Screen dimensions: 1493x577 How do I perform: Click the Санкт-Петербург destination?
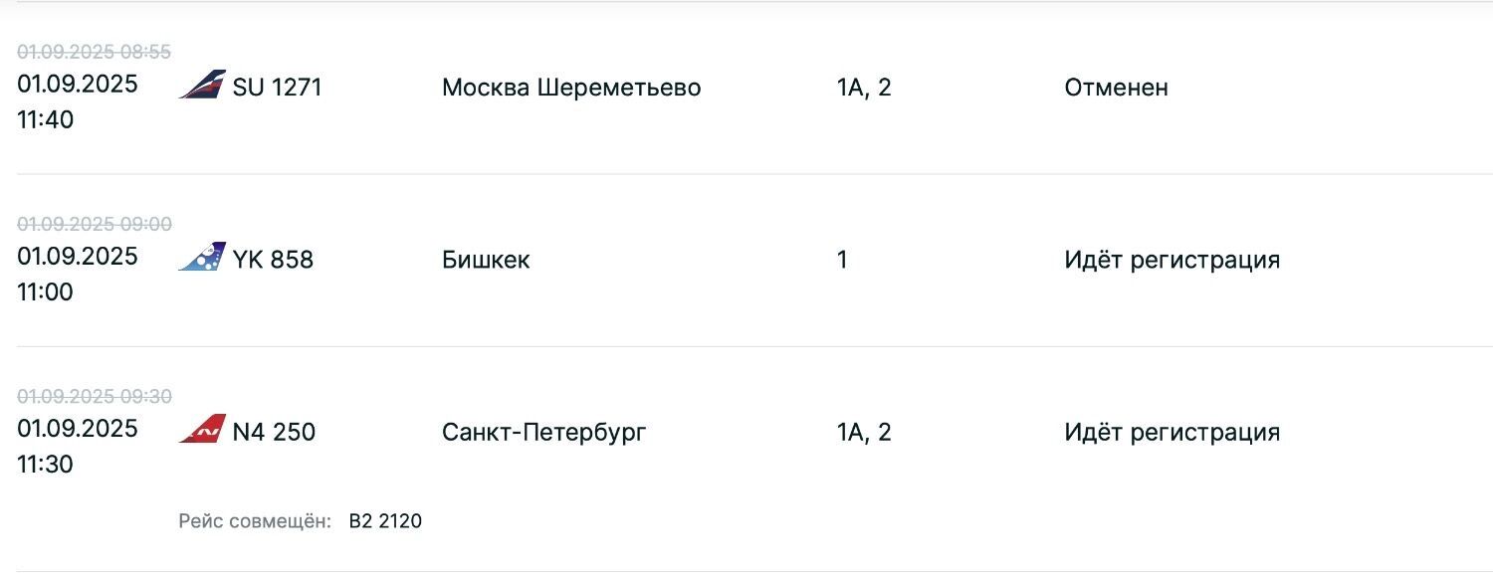(x=544, y=433)
